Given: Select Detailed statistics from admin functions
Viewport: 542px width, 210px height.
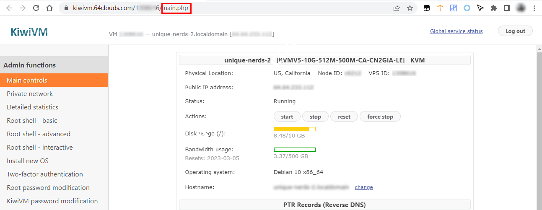Looking at the screenshot, I should 32,107.
